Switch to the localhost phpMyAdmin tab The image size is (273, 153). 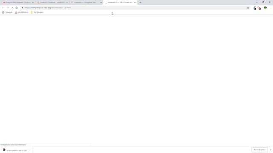pyautogui.click(x=52, y=3)
